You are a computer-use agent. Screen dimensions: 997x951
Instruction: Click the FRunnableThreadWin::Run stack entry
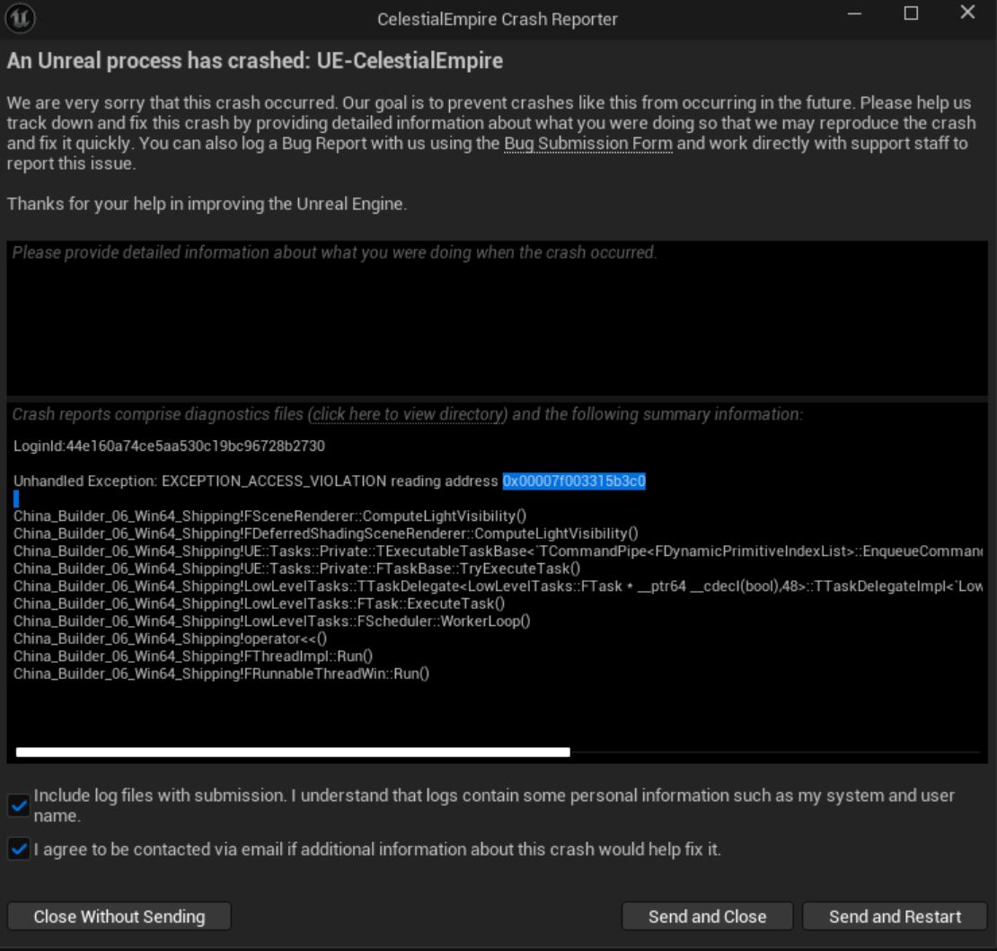click(x=221, y=674)
